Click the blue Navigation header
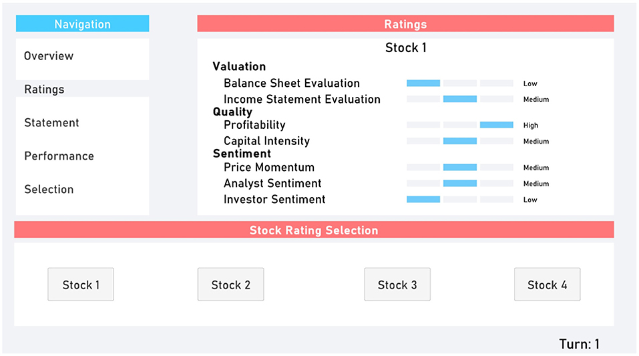 coord(82,23)
